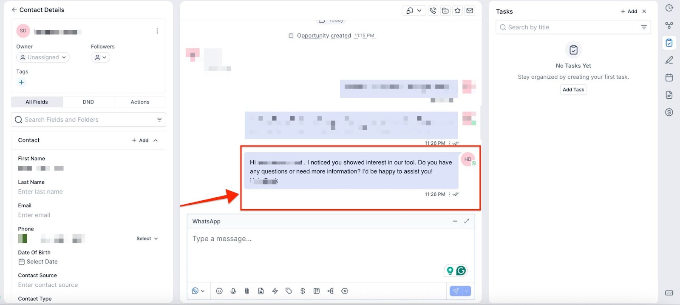Click the send message button

(456, 291)
